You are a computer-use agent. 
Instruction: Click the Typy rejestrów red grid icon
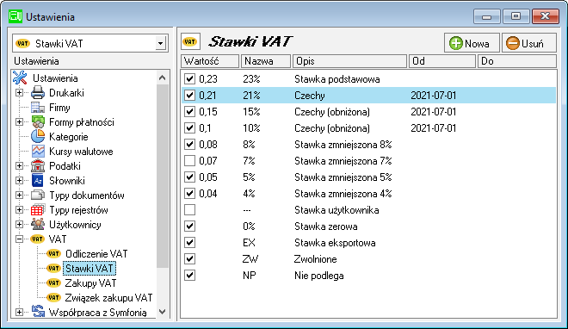(x=38, y=210)
